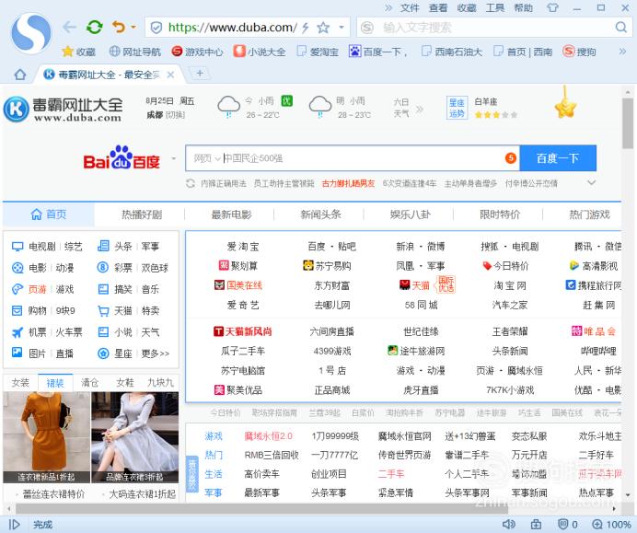Image resolution: width=637 pixels, height=533 pixels.
Task: Click the 机票 airplane icon
Action: pyautogui.click(x=17, y=332)
